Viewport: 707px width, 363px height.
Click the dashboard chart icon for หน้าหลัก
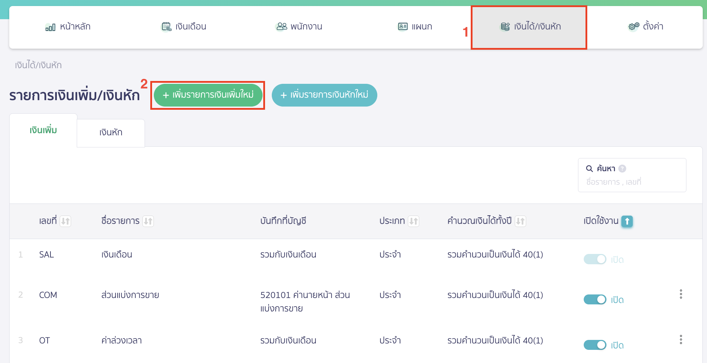coord(50,27)
